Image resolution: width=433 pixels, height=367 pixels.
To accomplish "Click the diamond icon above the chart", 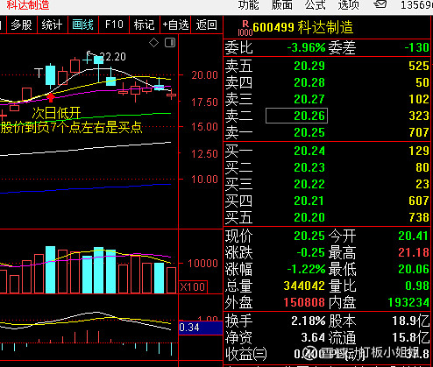I will (153, 43).
